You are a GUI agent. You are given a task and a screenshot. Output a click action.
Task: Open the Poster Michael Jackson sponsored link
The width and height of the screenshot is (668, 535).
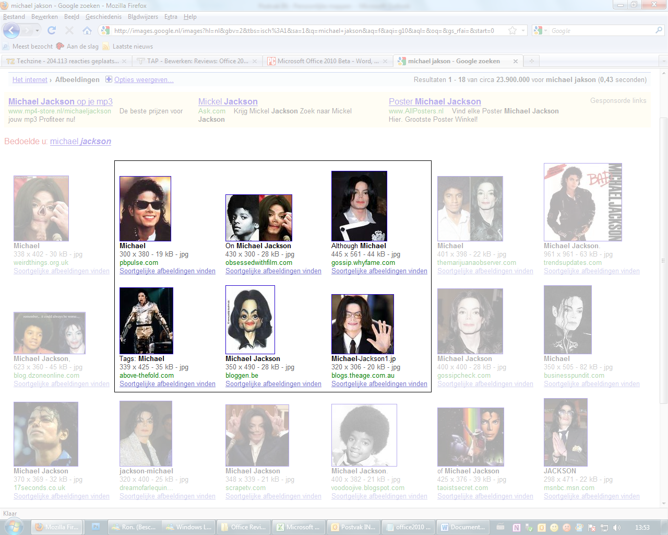tap(435, 102)
